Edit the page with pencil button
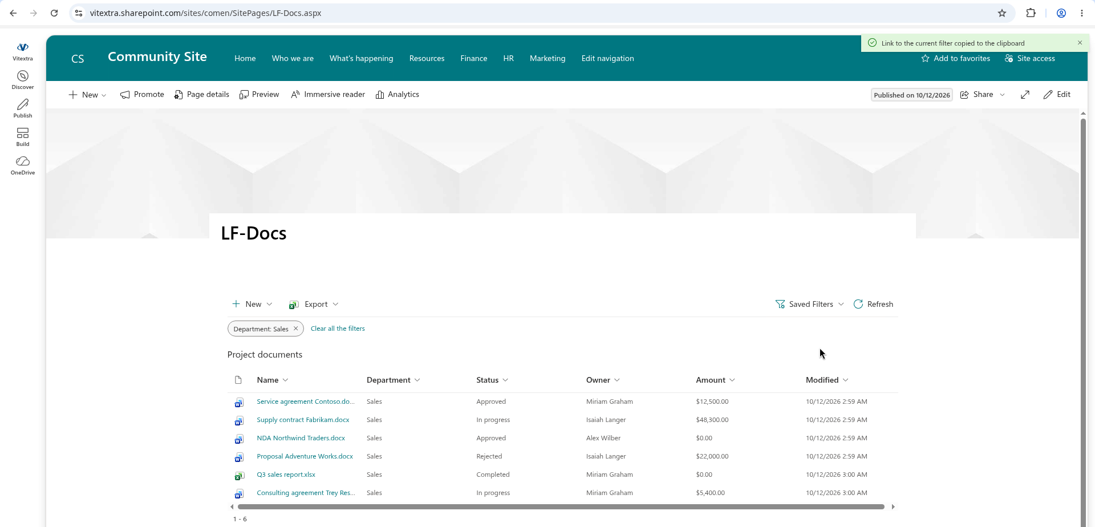Screen dimensions: 1095x527 (x=1057, y=95)
